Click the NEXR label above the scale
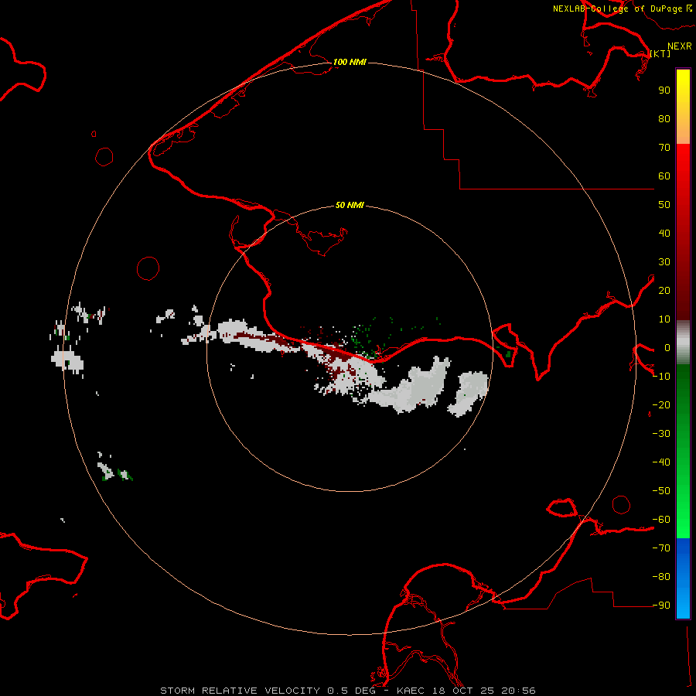This screenshot has height=696, width=696. tap(680, 46)
